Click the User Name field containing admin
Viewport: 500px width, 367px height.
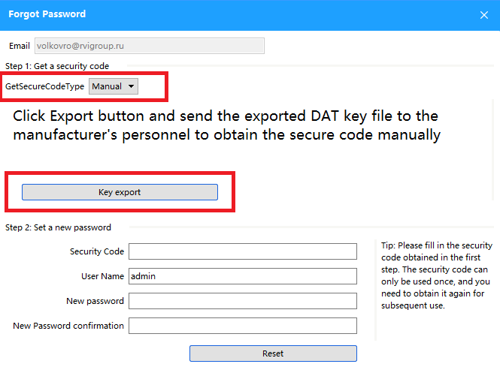pyautogui.click(x=242, y=276)
